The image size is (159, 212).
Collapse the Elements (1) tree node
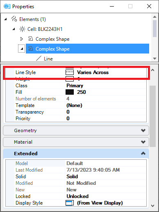5,19
